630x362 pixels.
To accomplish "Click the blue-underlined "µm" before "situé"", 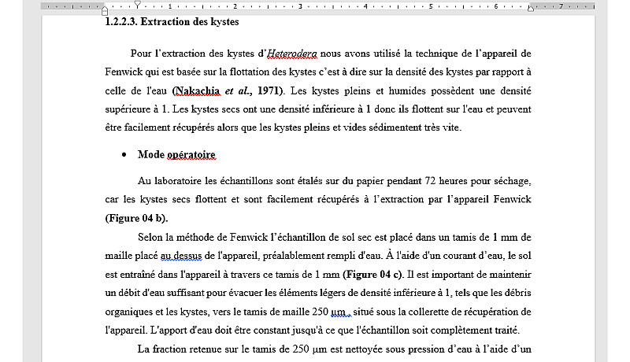I will point(339,312).
